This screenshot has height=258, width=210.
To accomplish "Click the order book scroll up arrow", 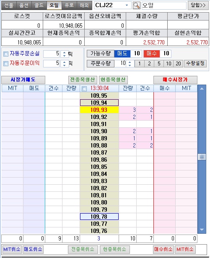I will coord(202,89).
